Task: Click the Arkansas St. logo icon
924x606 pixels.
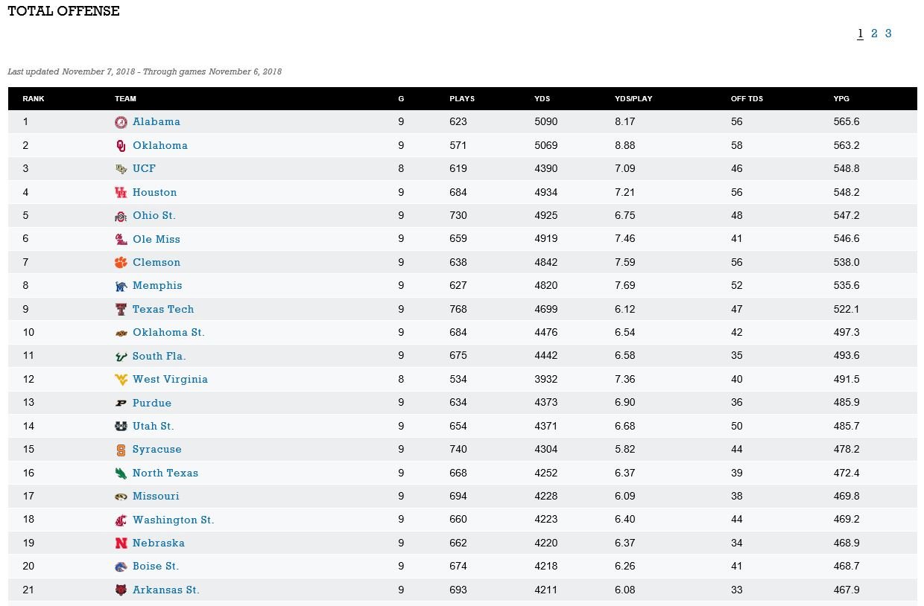Action: tap(121, 590)
